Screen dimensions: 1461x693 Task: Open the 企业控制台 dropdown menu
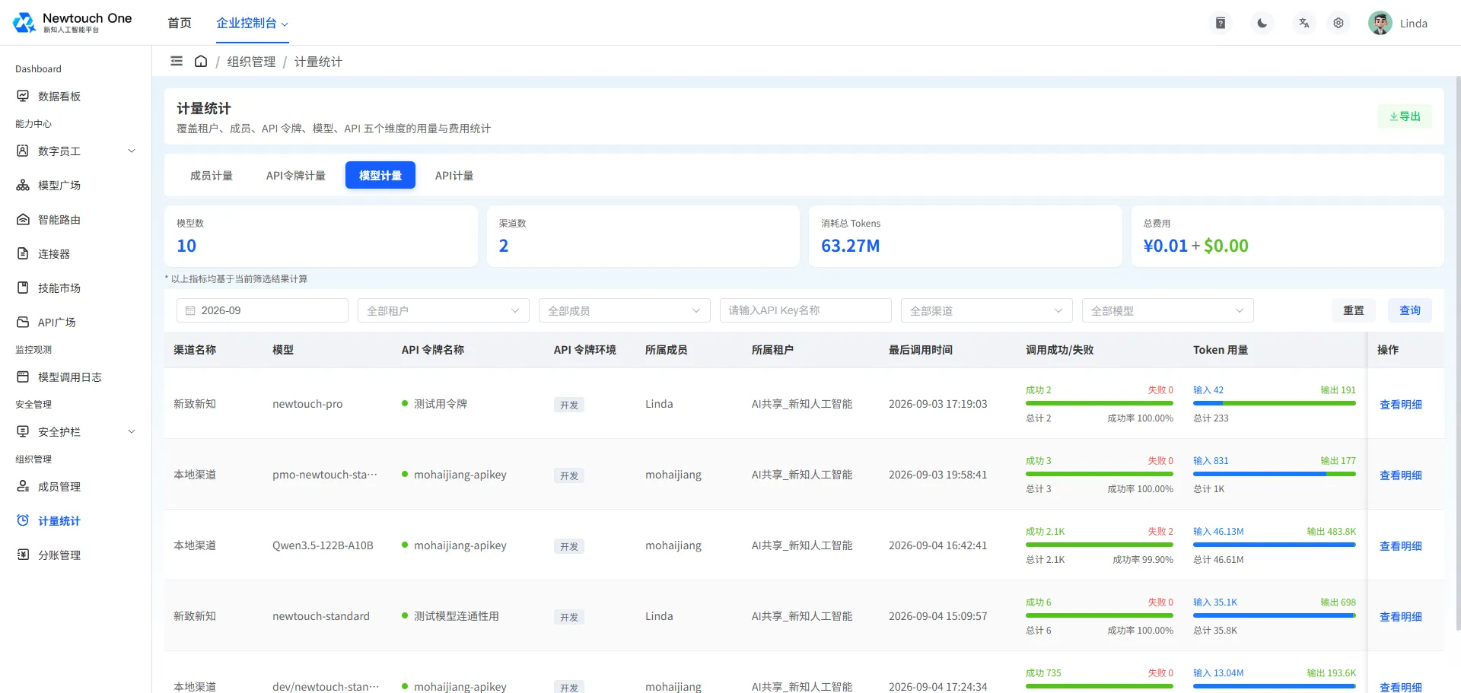click(x=252, y=23)
